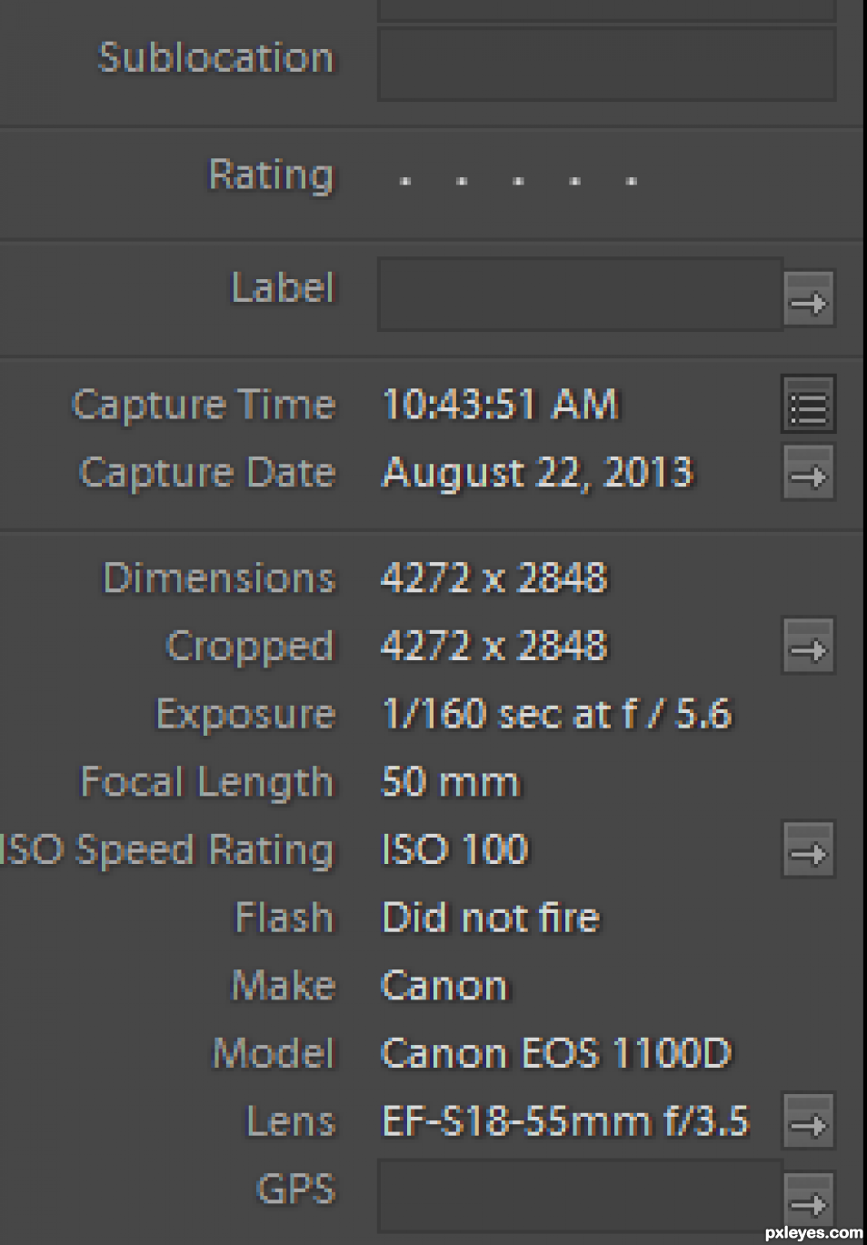Set the rating to four stars
The width and height of the screenshot is (867, 1245).
(x=574, y=181)
